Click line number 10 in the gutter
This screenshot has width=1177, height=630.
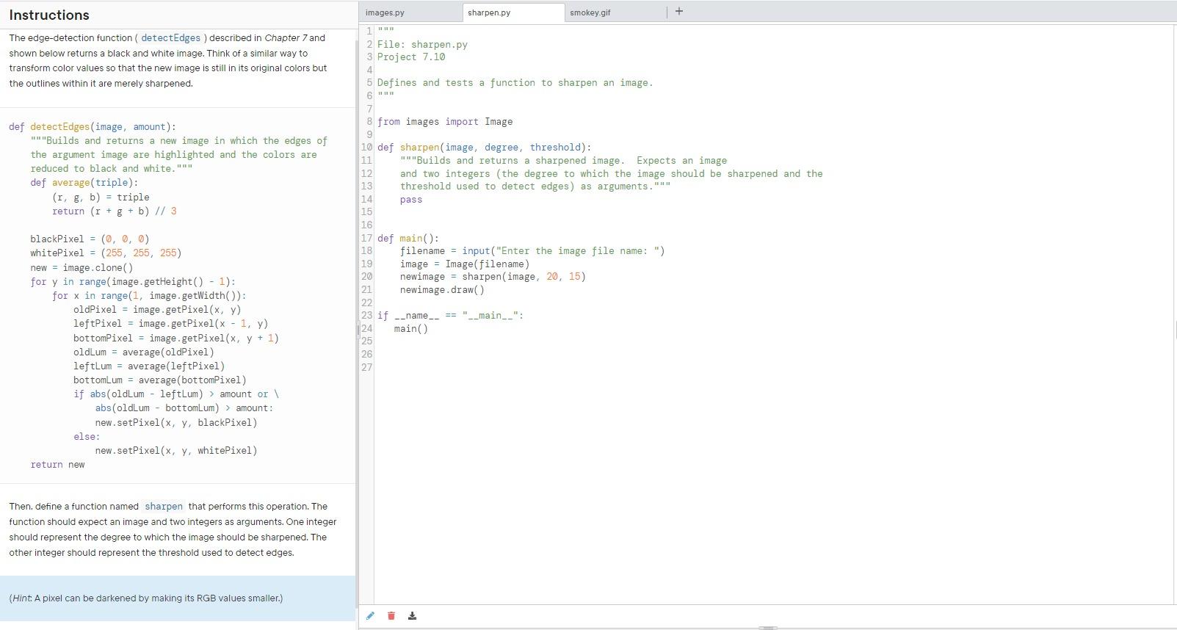tap(366, 148)
